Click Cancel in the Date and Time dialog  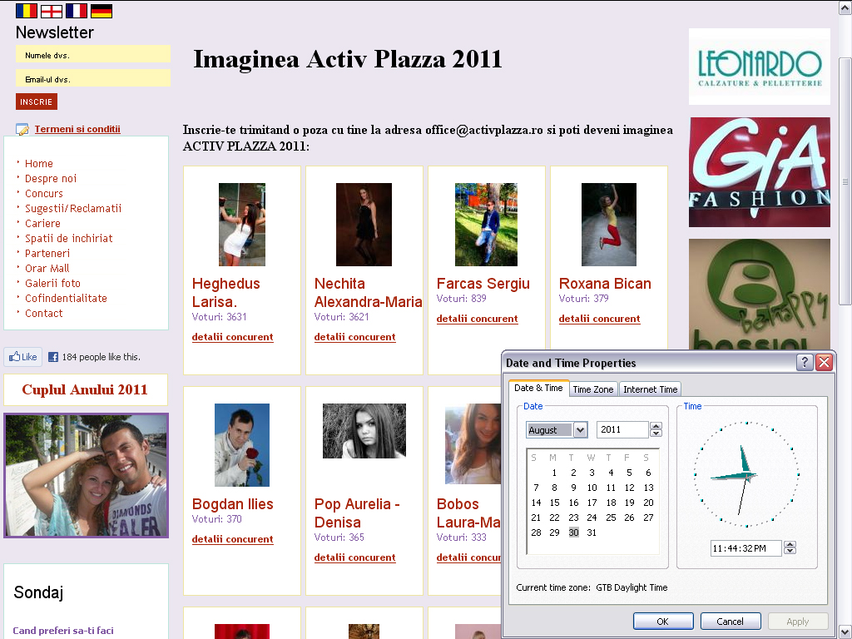click(730, 621)
